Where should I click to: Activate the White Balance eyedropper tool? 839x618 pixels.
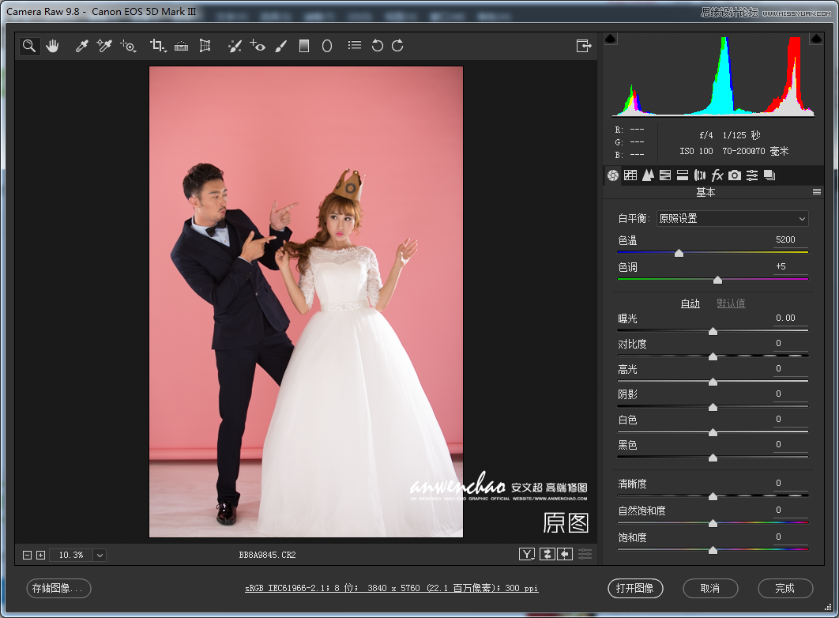coord(81,45)
